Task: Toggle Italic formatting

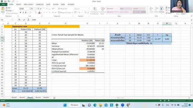Action: [x=23, y=12]
